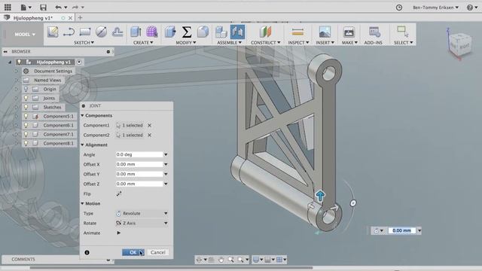
Task: Click the Inspect measure icon
Action: 297,32
